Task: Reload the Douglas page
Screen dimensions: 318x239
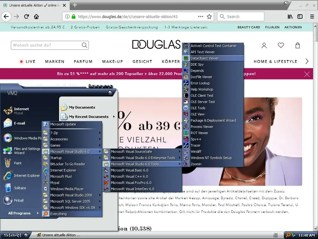Action: coord(26,16)
